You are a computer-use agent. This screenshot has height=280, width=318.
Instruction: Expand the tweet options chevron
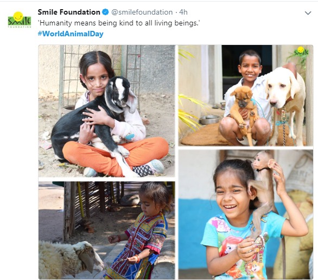pyautogui.click(x=308, y=13)
